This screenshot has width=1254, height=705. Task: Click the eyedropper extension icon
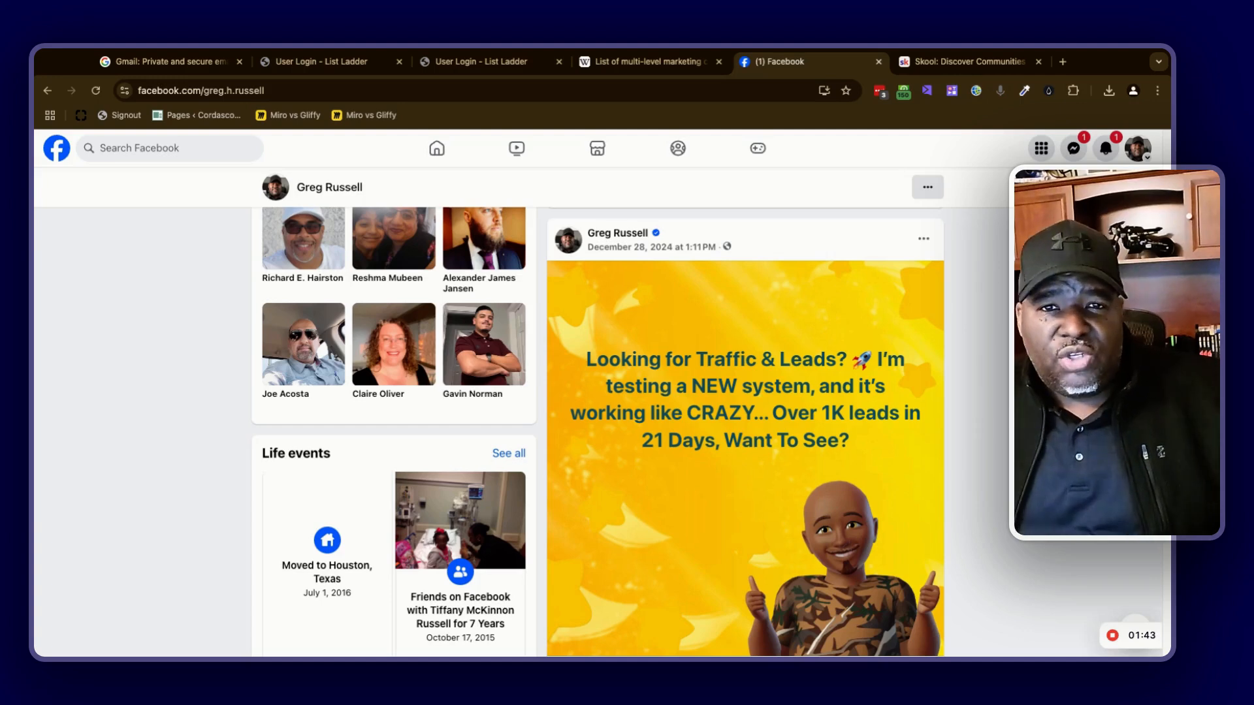click(x=1024, y=91)
